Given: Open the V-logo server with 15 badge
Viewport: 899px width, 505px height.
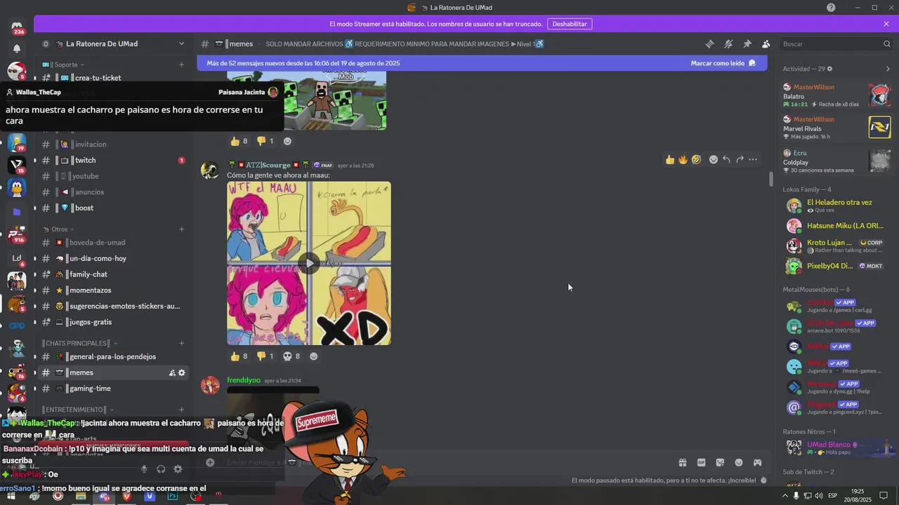Looking at the screenshot, I should point(17,165).
